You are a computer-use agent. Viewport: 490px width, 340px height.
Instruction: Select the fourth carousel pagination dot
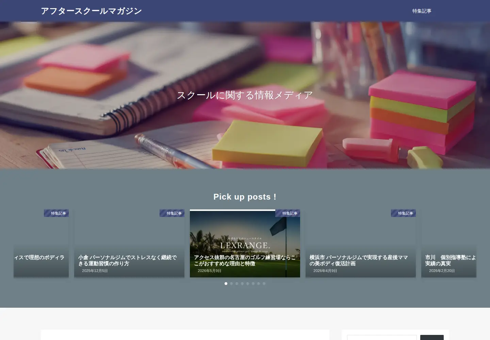point(242,284)
